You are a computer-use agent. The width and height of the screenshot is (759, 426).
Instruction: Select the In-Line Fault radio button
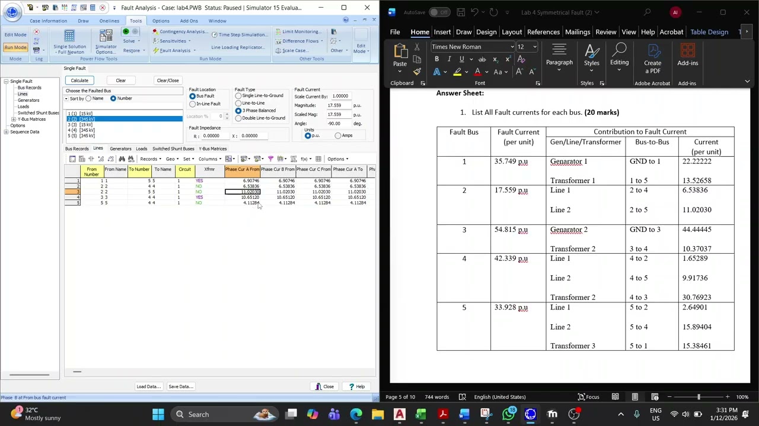pyautogui.click(x=192, y=104)
